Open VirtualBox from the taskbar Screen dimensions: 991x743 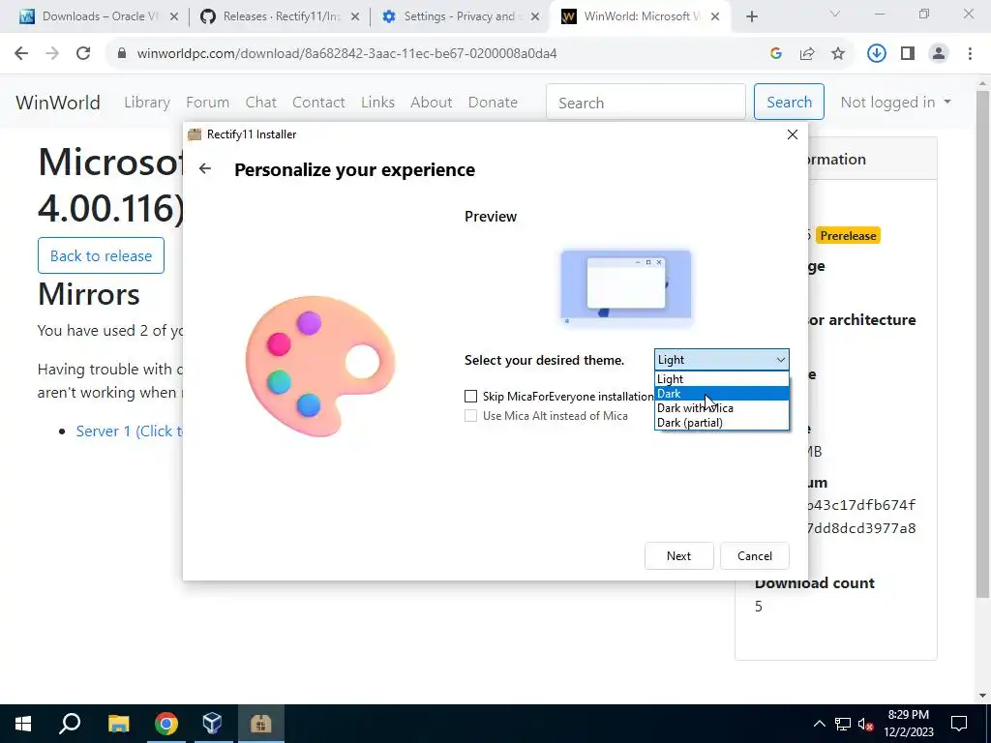click(x=212, y=724)
